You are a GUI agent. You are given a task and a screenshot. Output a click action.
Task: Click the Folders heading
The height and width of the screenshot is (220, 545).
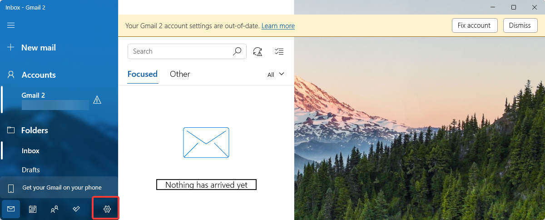tap(35, 130)
